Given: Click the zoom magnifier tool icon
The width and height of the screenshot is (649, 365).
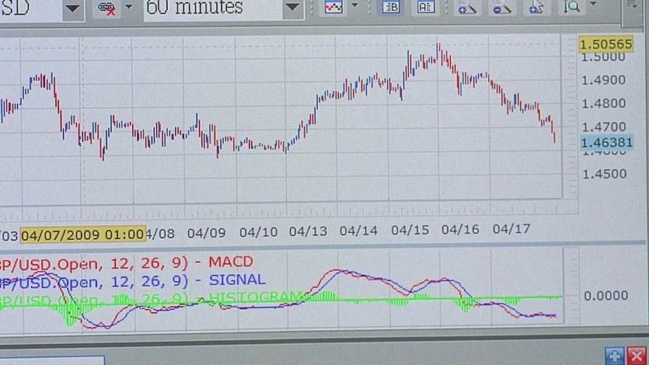Looking at the screenshot, I should (x=573, y=7).
